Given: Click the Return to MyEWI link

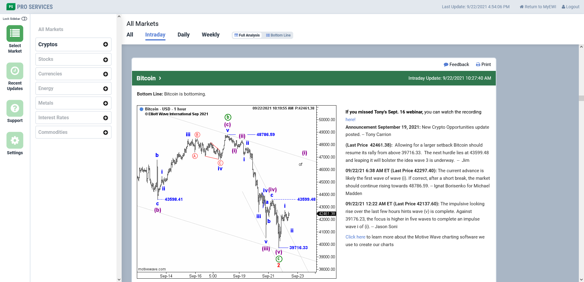Looking at the screenshot, I should click(538, 7).
